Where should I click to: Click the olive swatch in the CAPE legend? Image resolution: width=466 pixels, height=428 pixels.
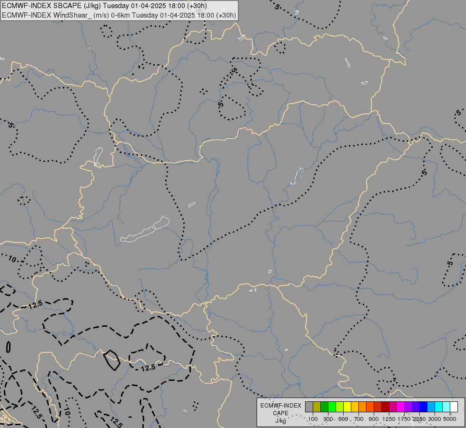(x=317, y=407)
